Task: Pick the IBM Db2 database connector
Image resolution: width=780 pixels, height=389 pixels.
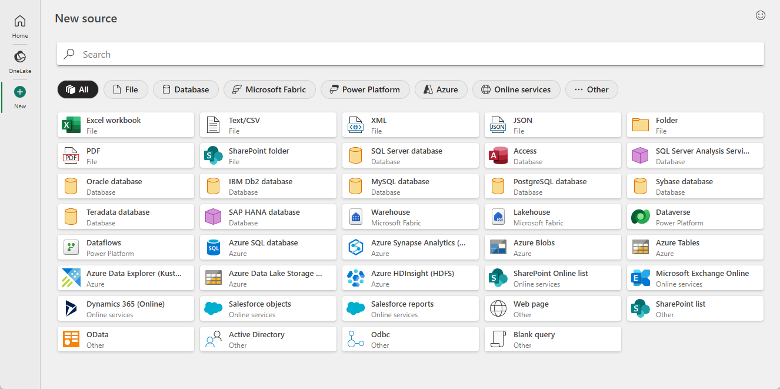Action: [268, 186]
